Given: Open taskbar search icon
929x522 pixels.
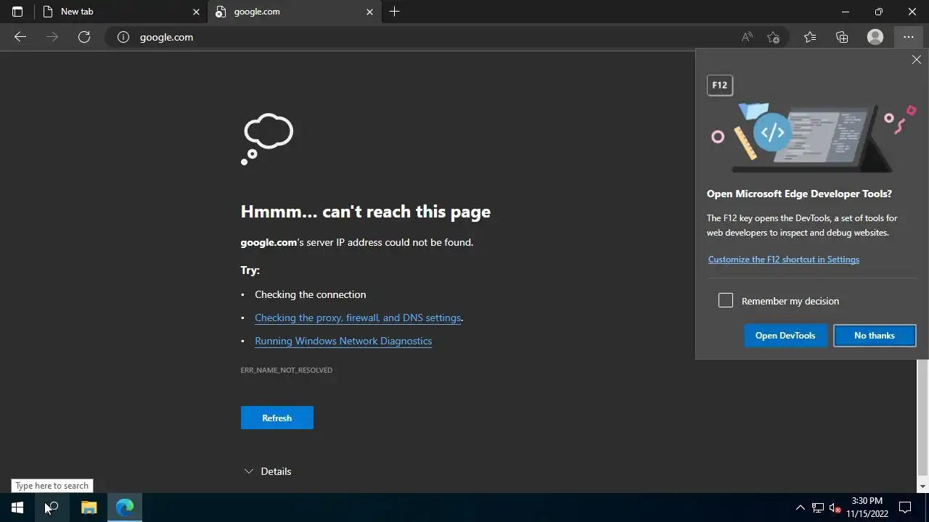Looking at the screenshot, I should pos(52,507).
